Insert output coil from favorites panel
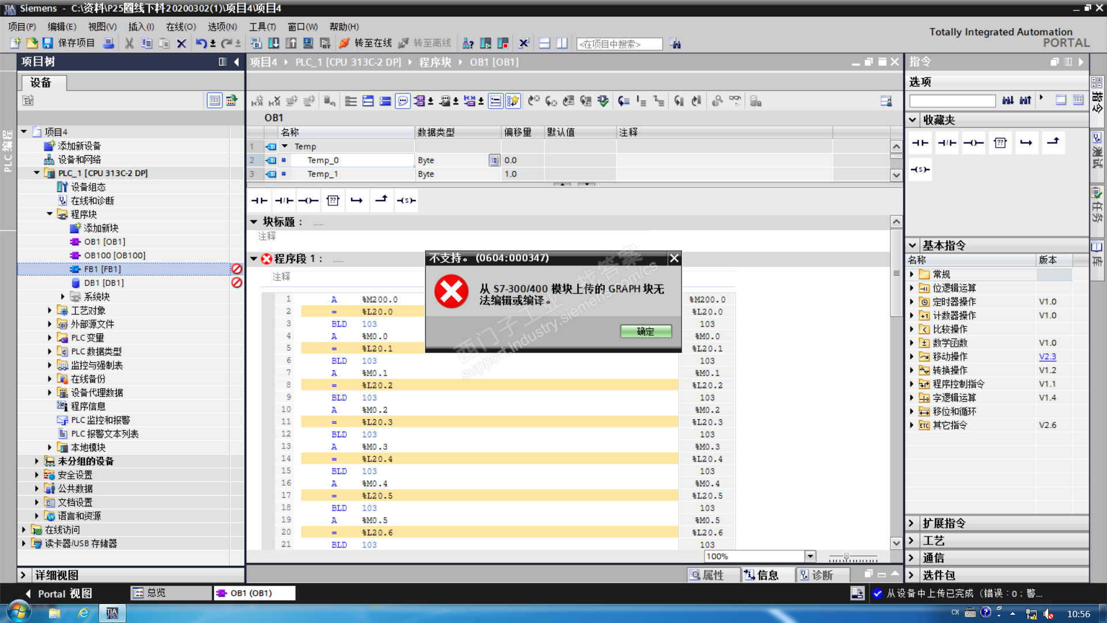This screenshot has width=1107, height=623. coord(973,143)
